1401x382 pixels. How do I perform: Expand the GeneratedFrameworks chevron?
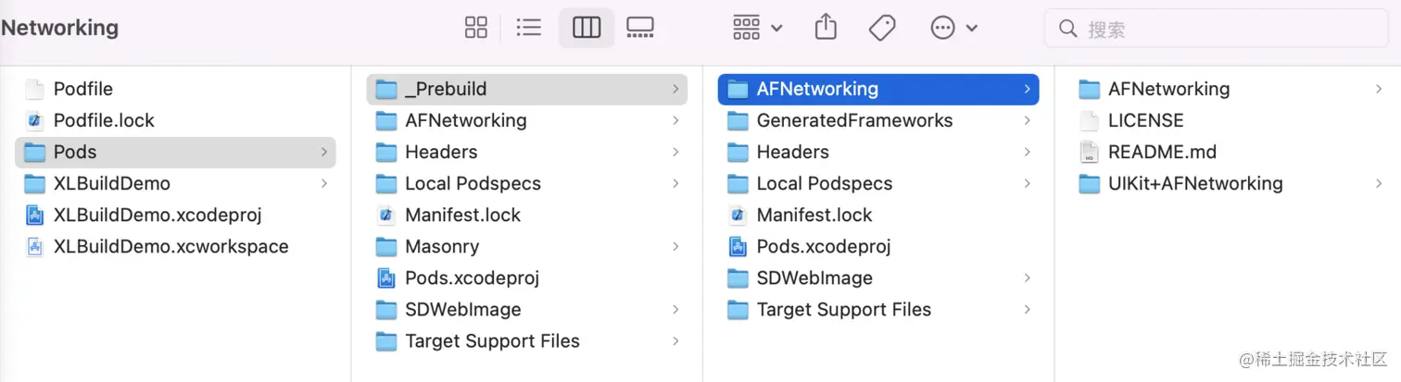tap(1027, 120)
